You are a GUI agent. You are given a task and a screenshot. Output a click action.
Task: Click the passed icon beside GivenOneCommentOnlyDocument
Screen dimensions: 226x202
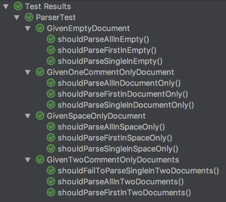coord(40,72)
